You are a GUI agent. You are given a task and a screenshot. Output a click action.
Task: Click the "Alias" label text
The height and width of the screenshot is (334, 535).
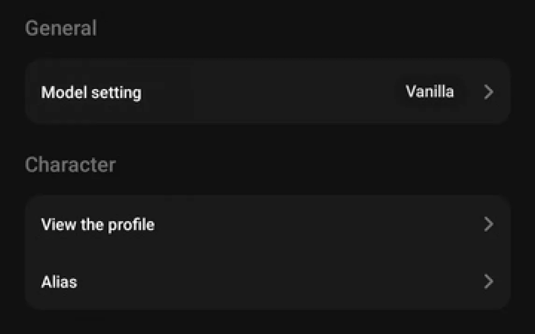(59, 282)
